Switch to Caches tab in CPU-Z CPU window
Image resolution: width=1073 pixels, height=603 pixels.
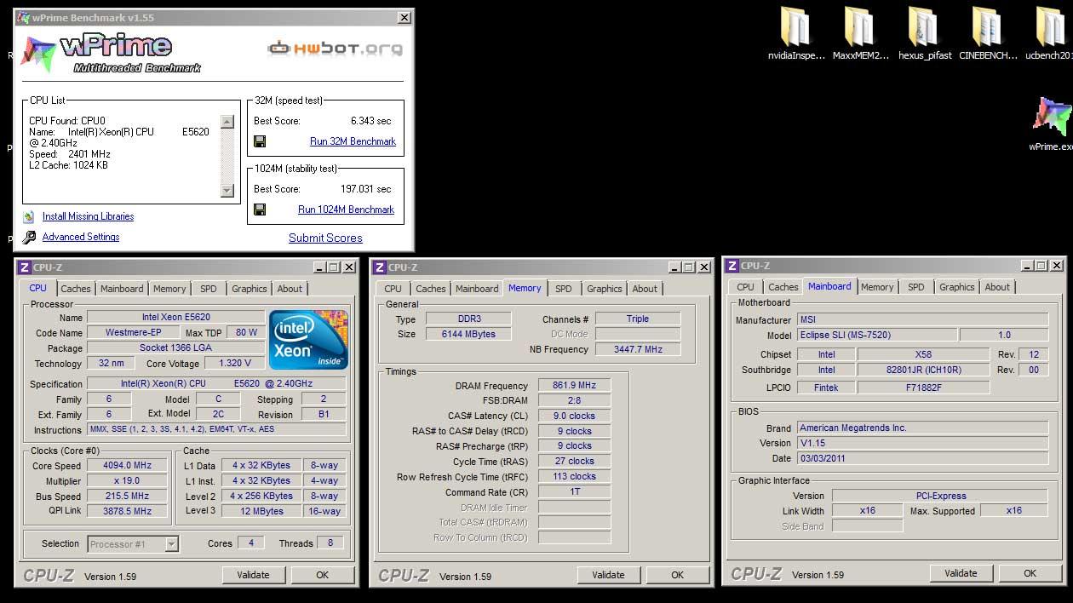click(x=76, y=289)
